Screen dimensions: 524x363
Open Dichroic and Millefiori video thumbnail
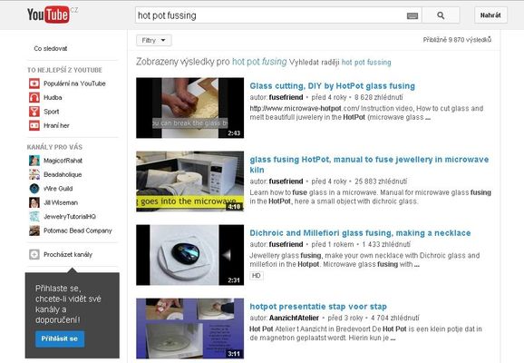tap(189, 255)
